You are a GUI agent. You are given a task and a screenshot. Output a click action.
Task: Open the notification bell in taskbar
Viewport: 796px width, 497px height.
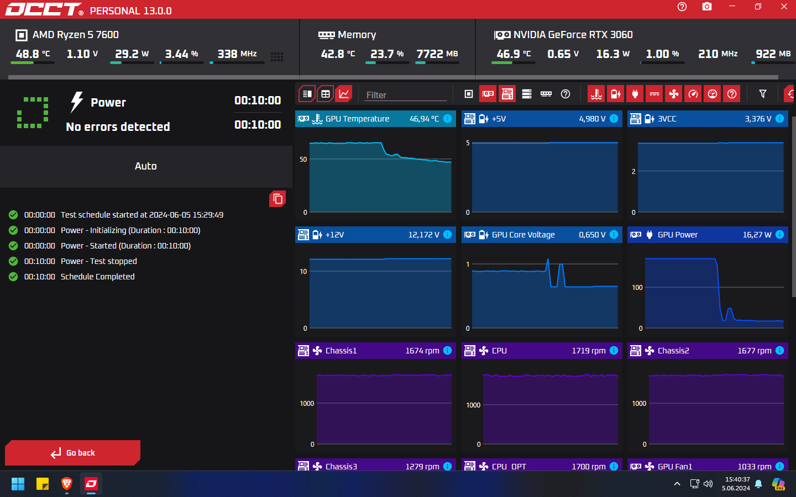758,484
